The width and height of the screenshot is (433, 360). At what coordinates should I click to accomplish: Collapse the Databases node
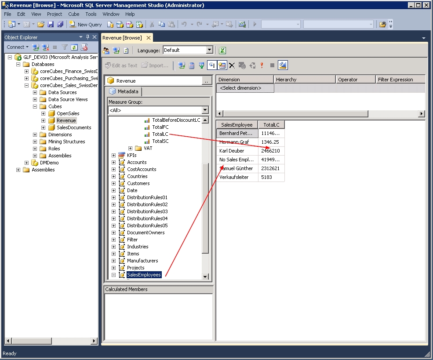pos(18,64)
